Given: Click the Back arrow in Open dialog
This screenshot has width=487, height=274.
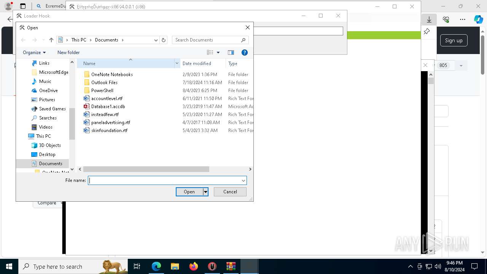Looking at the screenshot, I should click(23, 40).
